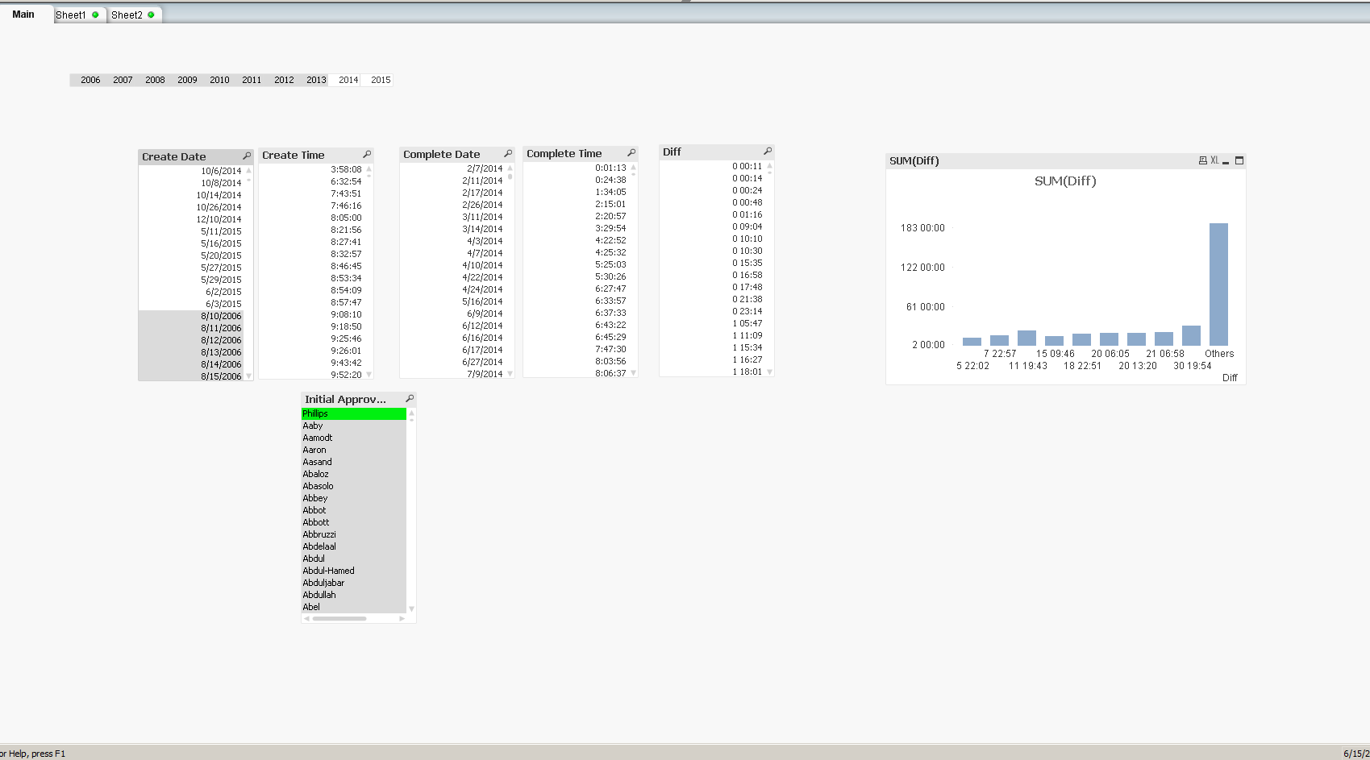The width and height of the screenshot is (1370, 760).
Task: Click horizontal scrollbar thumb in approver list
Action: (339, 619)
